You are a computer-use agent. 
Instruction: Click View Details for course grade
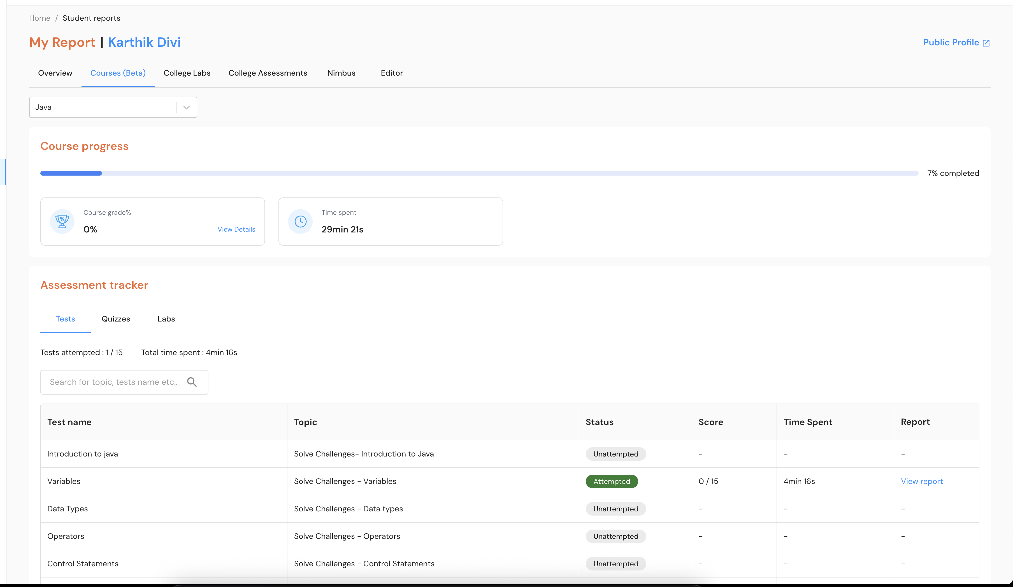click(x=236, y=229)
